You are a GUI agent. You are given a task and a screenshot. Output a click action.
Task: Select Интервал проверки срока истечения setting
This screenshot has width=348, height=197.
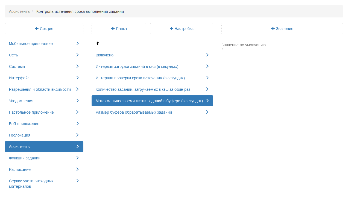[140, 78]
